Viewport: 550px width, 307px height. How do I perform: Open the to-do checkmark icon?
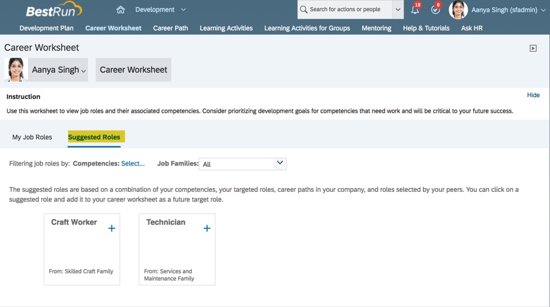pos(435,10)
